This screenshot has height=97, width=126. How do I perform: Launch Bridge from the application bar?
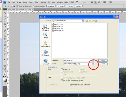72,2
